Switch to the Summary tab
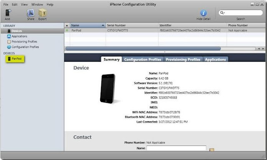Image resolution: width=267 pixels, height=160 pixels. (x=111, y=59)
